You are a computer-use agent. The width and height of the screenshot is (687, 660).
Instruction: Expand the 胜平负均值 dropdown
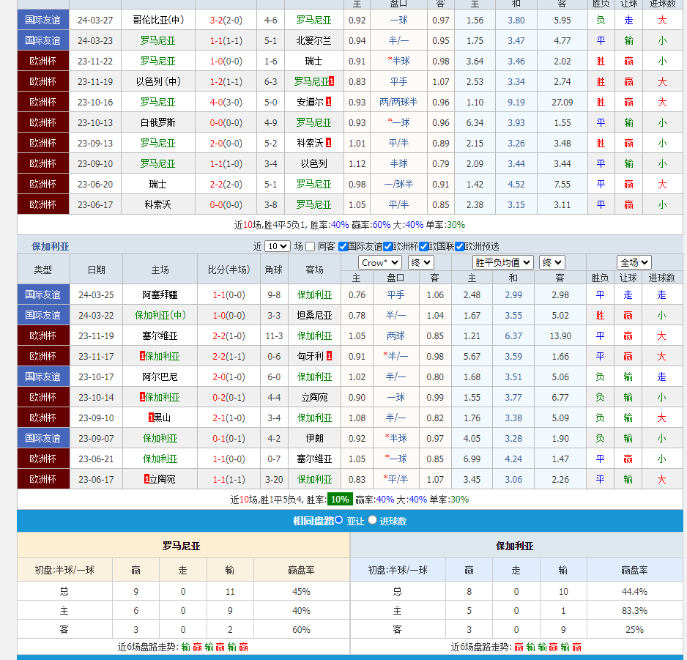tap(502, 262)
